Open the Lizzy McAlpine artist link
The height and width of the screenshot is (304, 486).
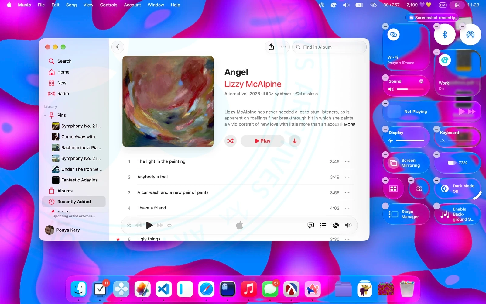(253, 84)
